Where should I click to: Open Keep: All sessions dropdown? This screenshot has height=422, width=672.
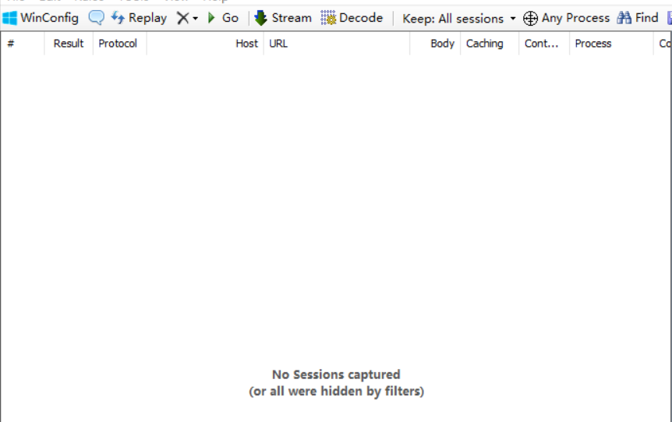tap(459, 19)
